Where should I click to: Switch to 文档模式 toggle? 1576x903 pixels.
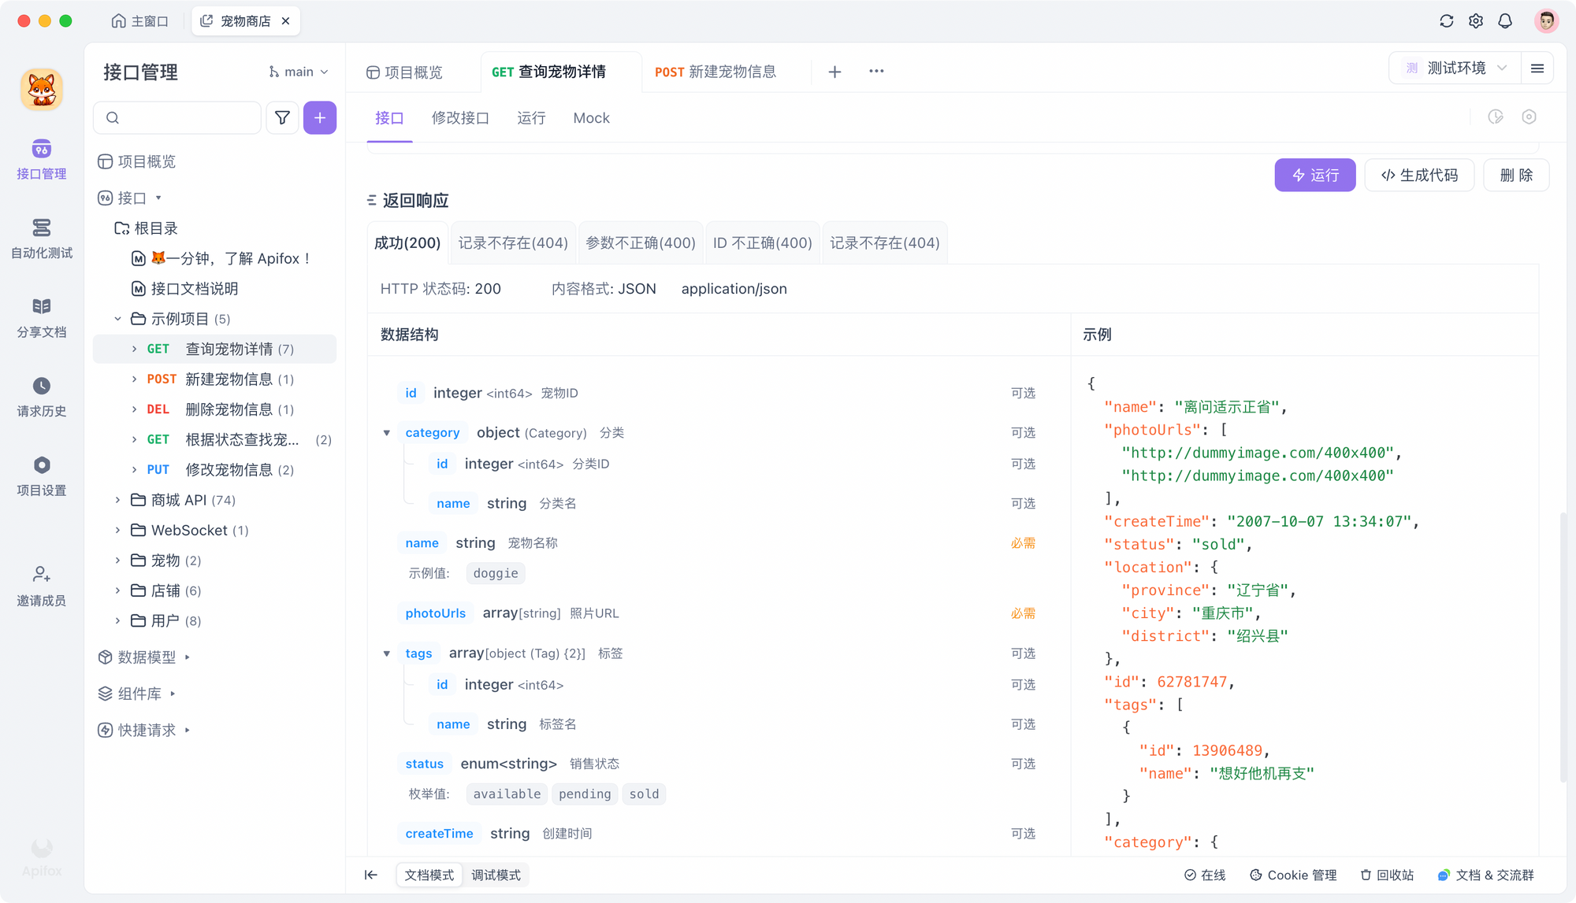click(x=429, y=875)
